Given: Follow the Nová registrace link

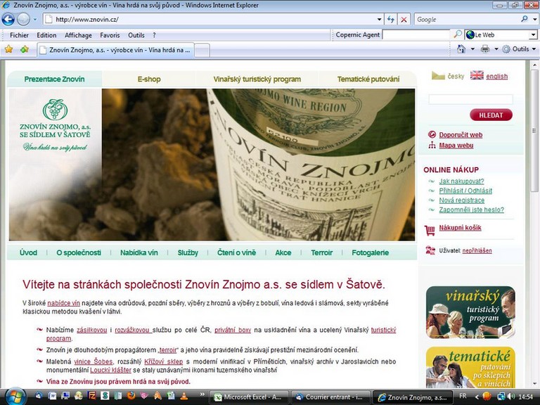Looking at the screenshot, I should point(461,200).
